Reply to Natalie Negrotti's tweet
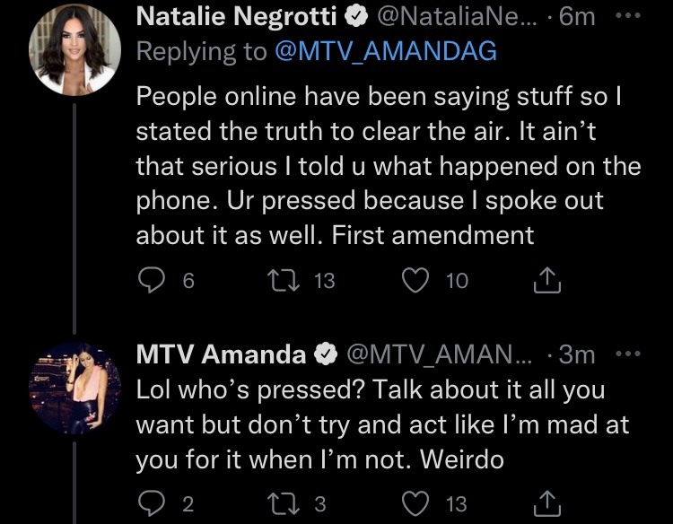Viewport: 673px width, 524px height. click(152, 280)
